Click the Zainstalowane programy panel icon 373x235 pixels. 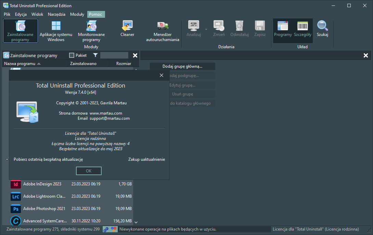pyautogui.click(x=6, y=55)
